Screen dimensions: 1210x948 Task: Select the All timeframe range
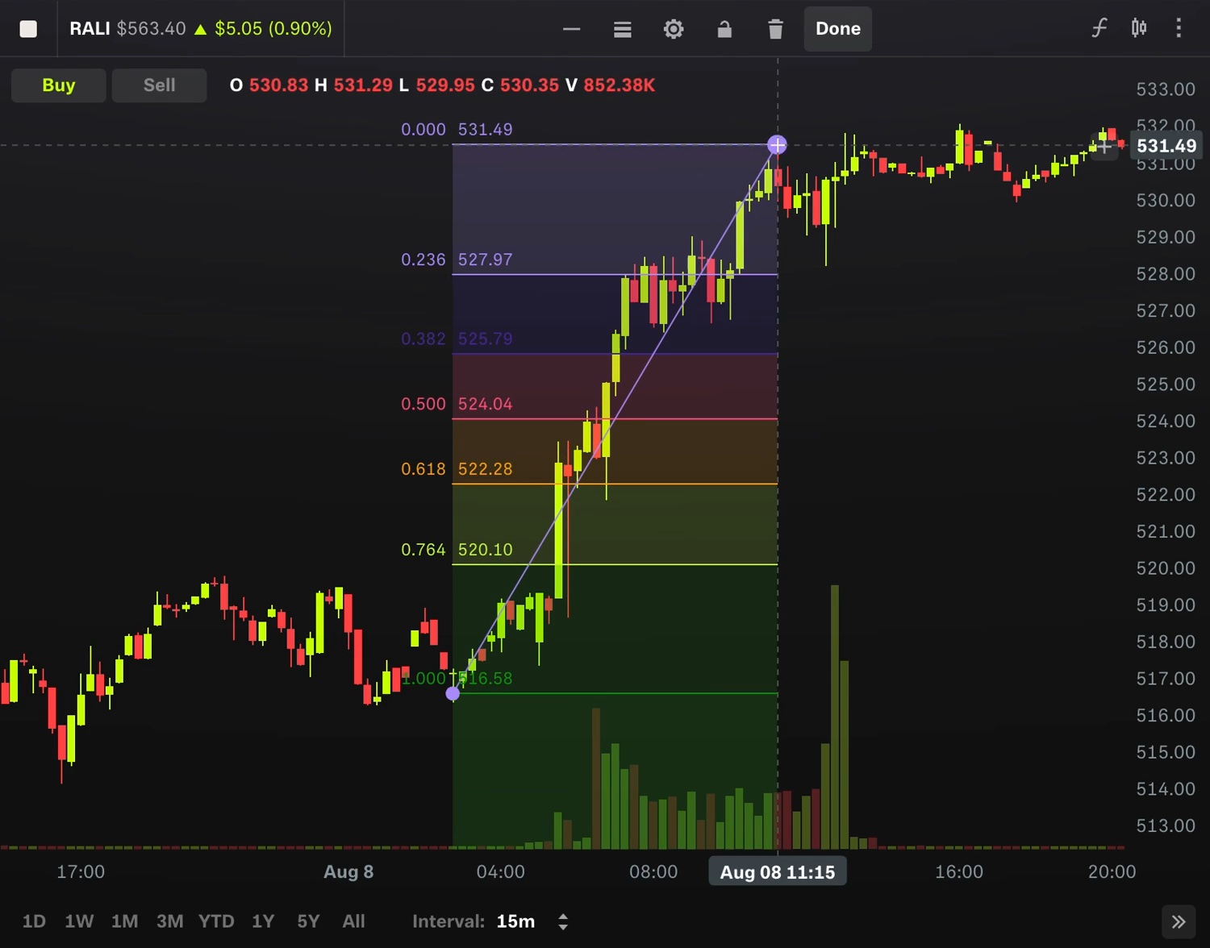pyautogui.click(x=353, y=921)
